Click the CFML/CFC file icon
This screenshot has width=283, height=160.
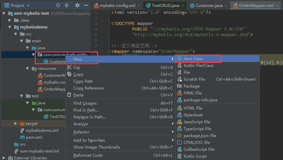(x=179, y=143)
